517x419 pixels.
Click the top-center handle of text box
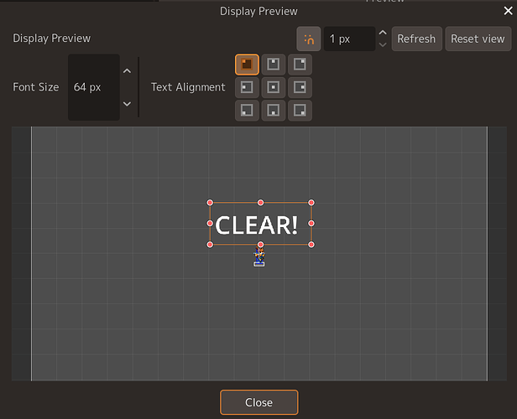point(260,203)
